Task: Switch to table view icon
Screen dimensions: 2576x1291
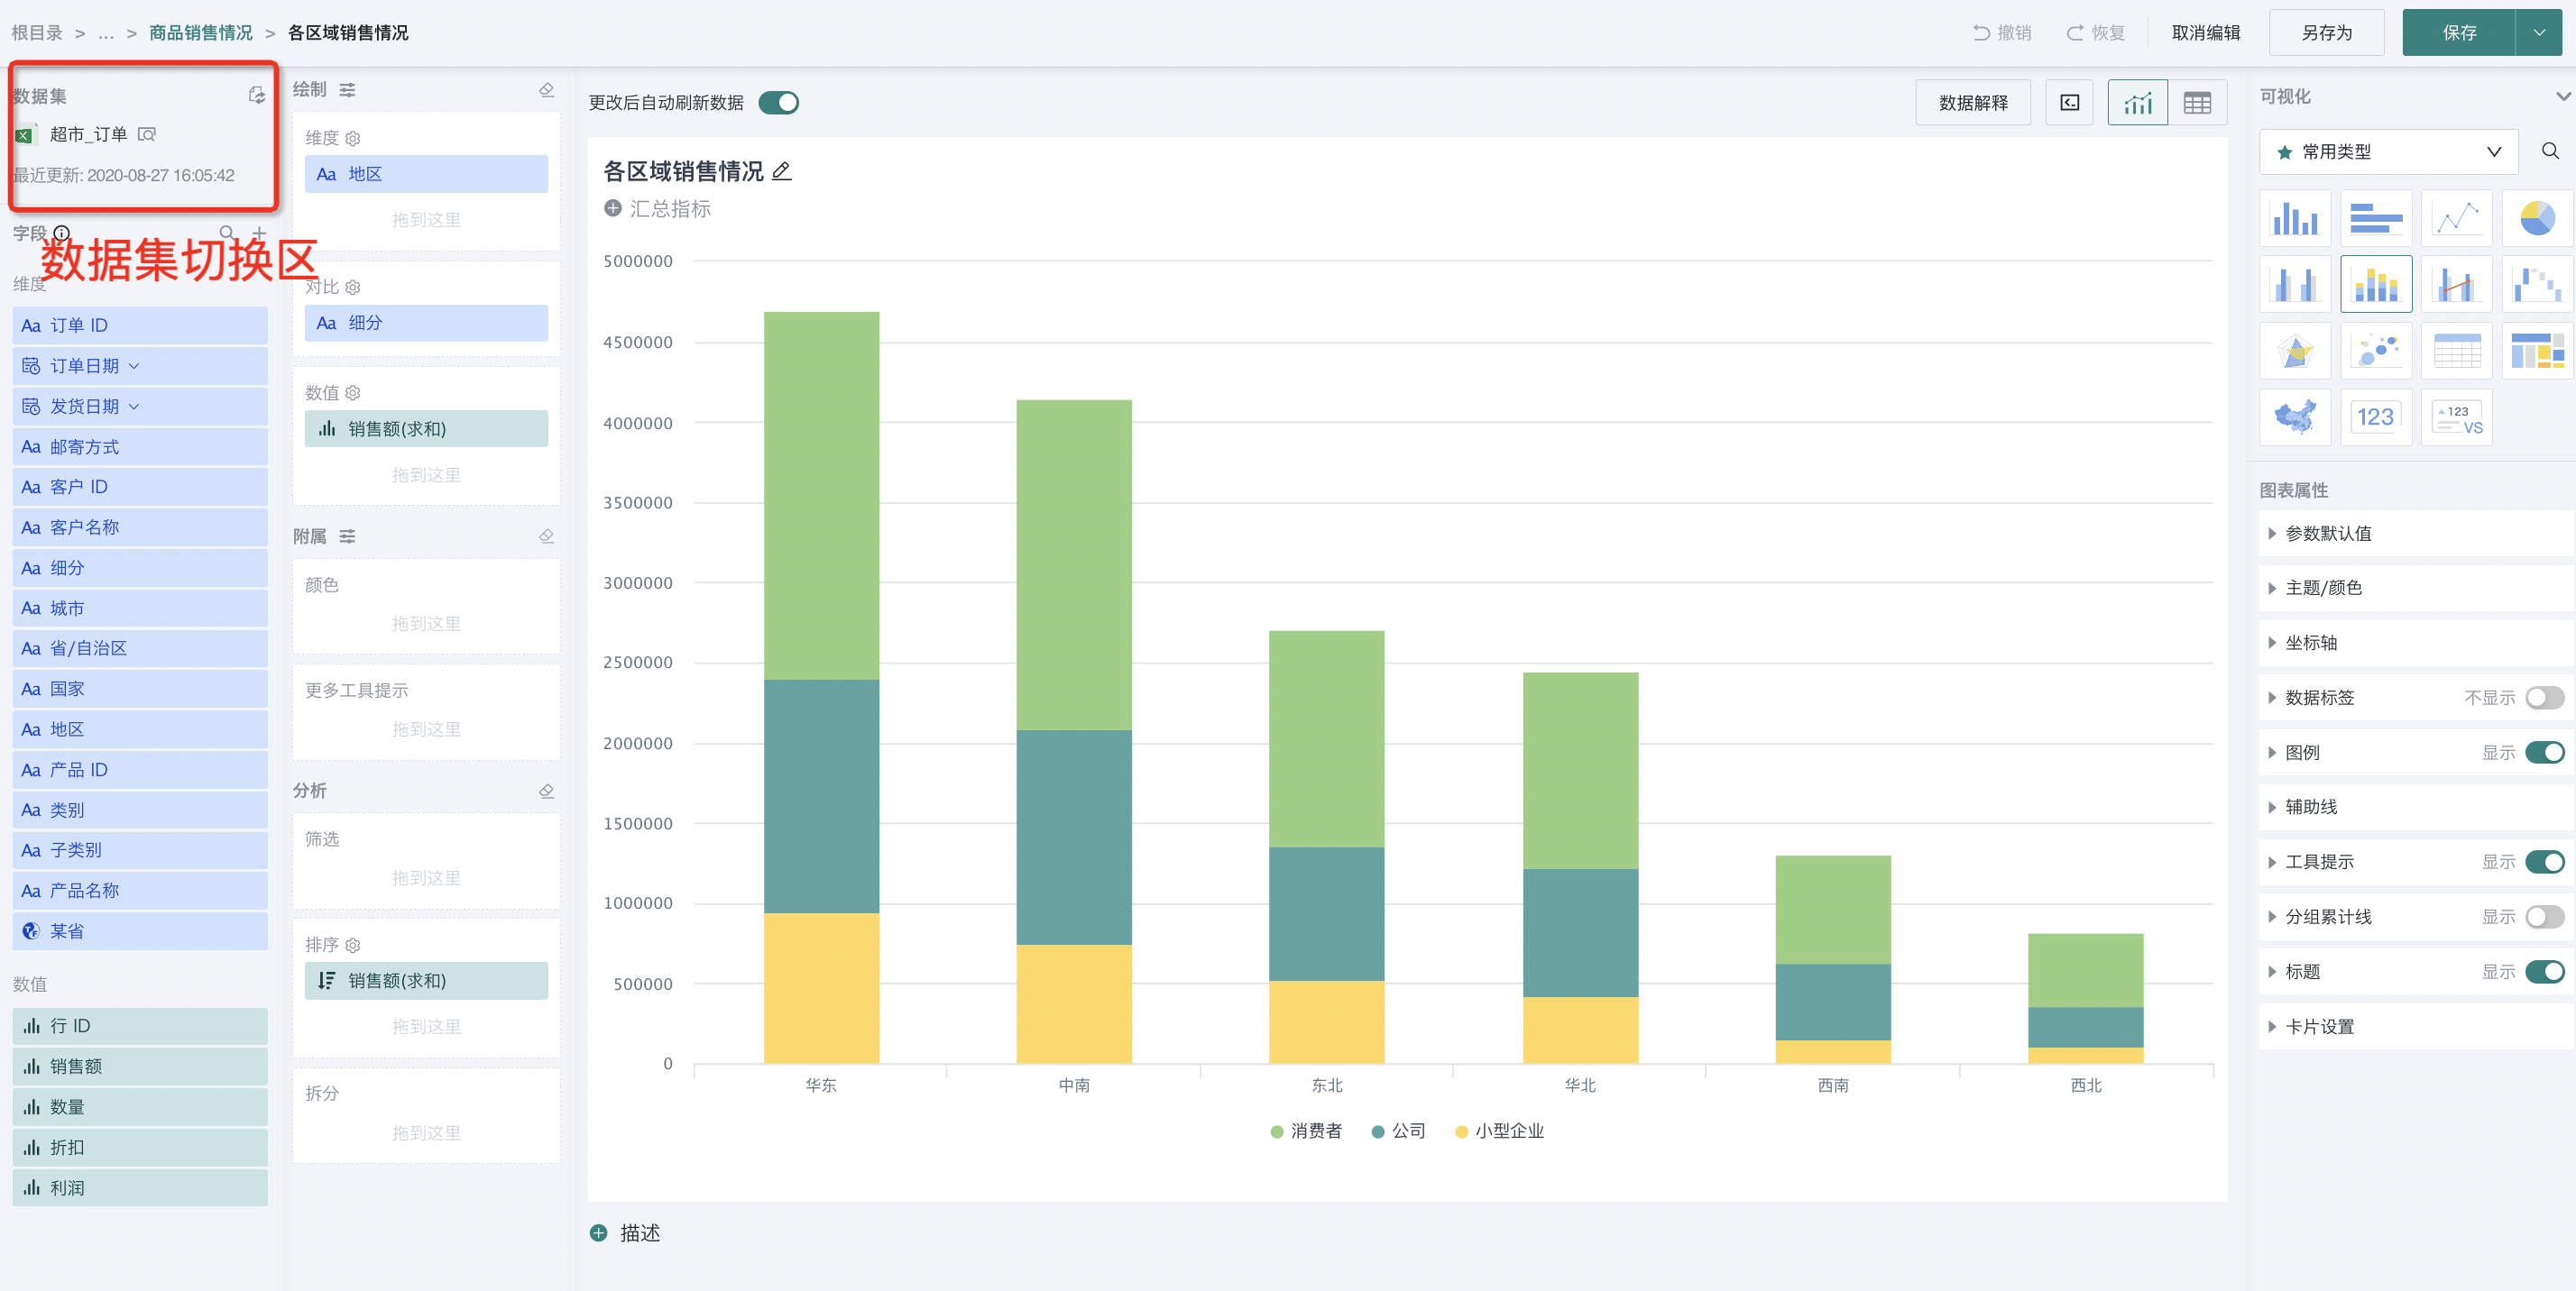Action: pyautogui.click(x=2197, y=103)
